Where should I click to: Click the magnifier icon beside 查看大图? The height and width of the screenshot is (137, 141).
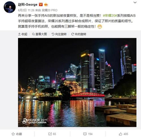pos(33,34)
